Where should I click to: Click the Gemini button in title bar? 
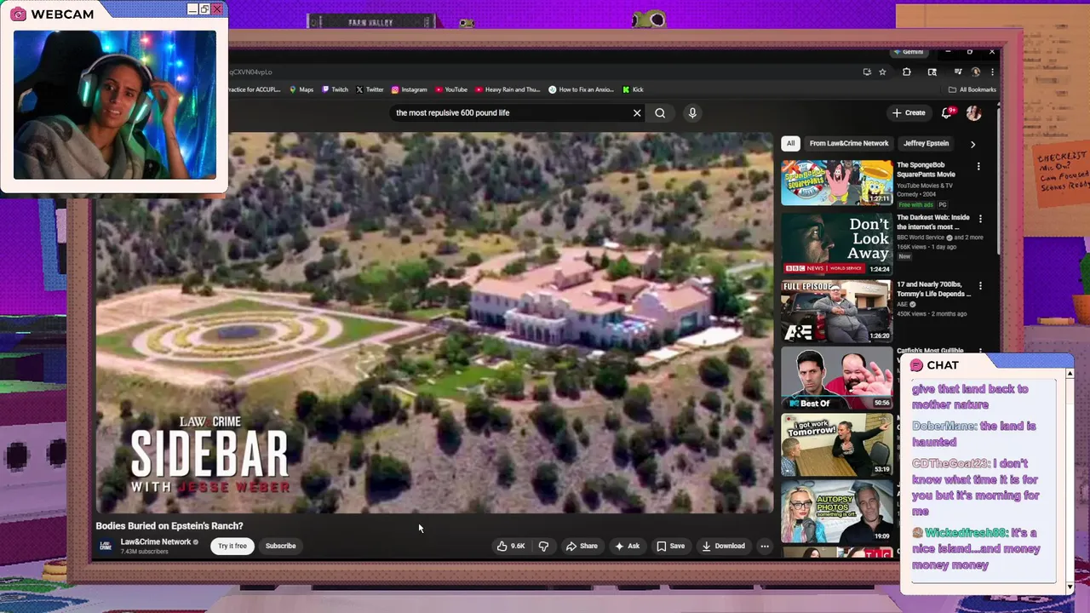pos(909,52)
